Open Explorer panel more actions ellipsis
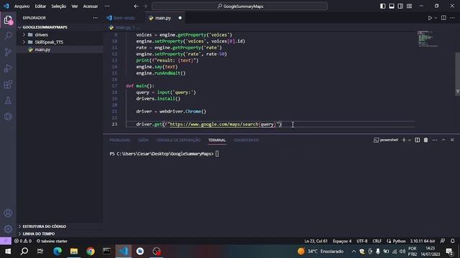The width and height of the screenshot is (460, 258). tap(96, 18)
